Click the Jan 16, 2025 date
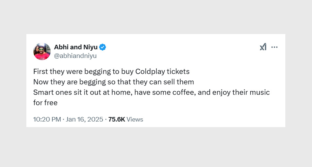 84,119
